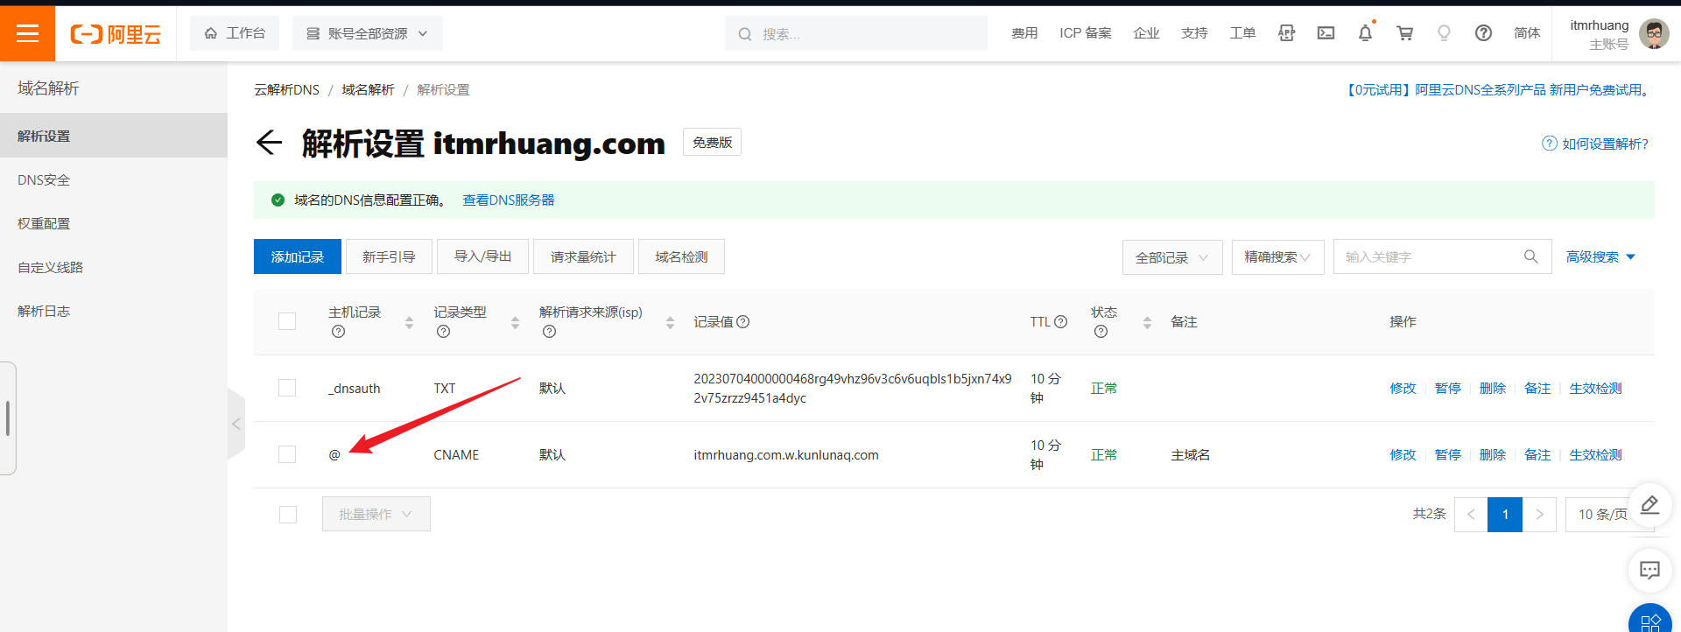Click the floating edit pencil icon
Image resolution: width=1681 pixels, height=632 pixels.
click(1649, 505)
